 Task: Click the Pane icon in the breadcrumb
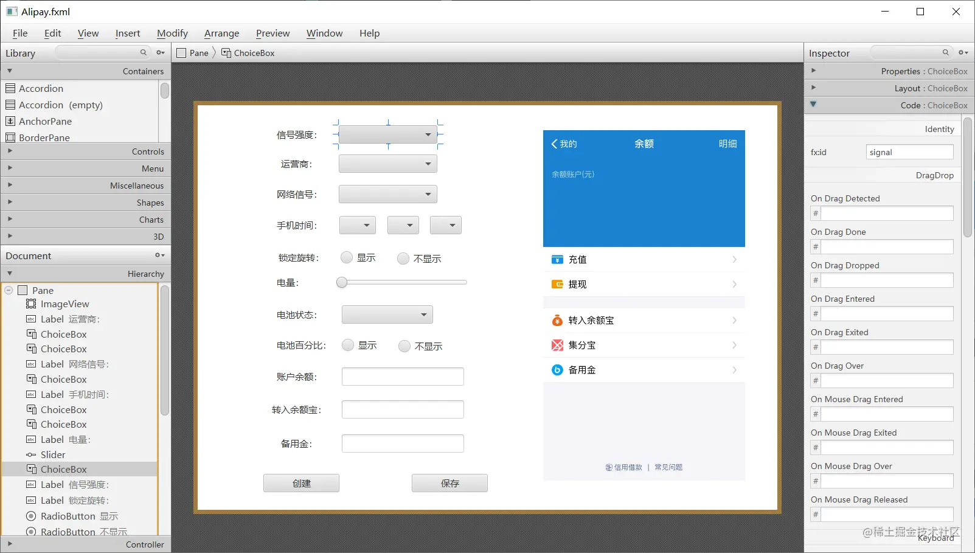coord(181,53)
